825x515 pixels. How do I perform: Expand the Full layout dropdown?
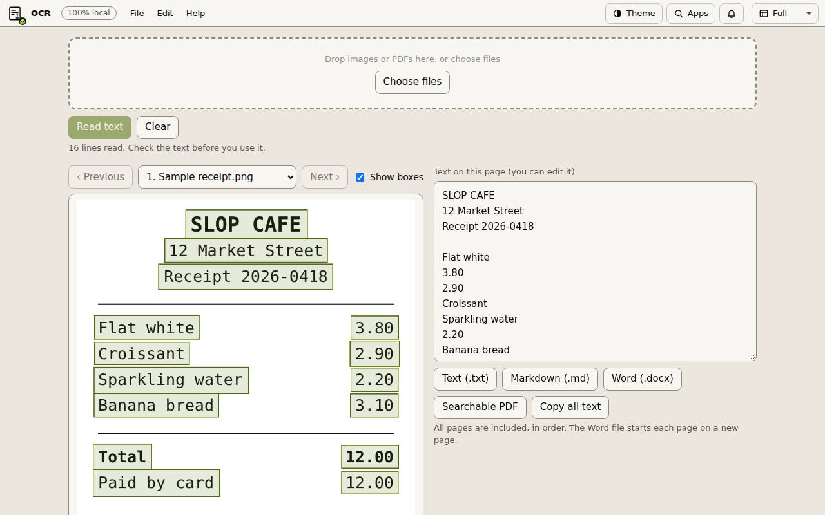(x=784, y=14)
